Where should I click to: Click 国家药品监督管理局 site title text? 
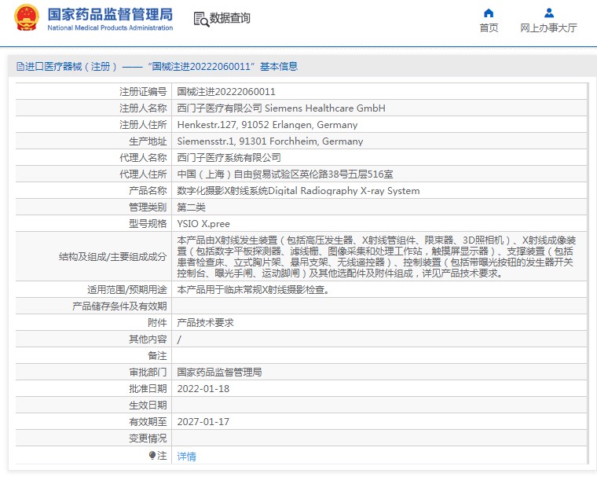[110, 13]
